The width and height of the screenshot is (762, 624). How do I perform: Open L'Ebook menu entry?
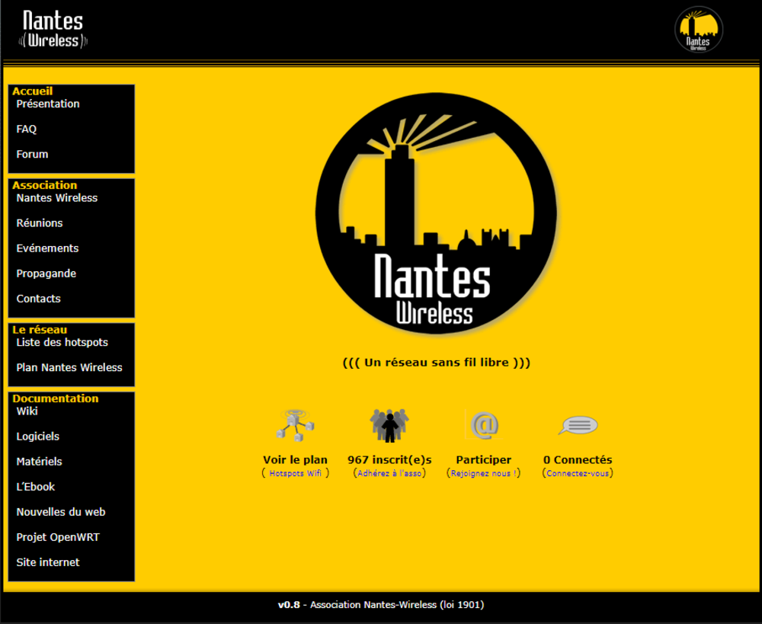pos(36,487)
